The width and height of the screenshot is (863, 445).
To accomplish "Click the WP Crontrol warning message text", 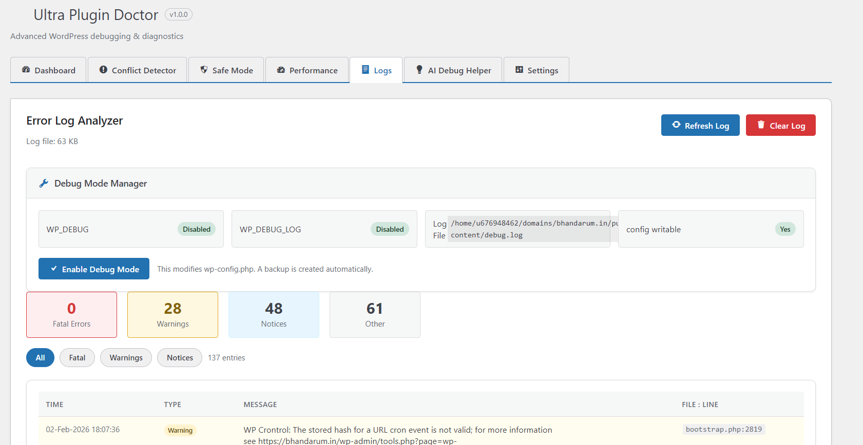I will [398, 435].
